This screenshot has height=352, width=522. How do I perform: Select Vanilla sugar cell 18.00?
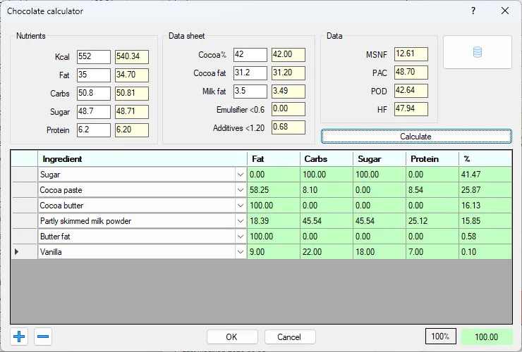[380, 252]
